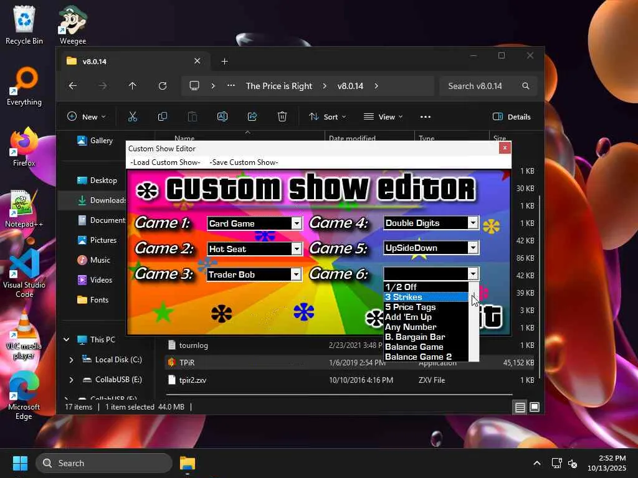Click the Copy icon in Explorer toolbar

[x=163, y=116]
